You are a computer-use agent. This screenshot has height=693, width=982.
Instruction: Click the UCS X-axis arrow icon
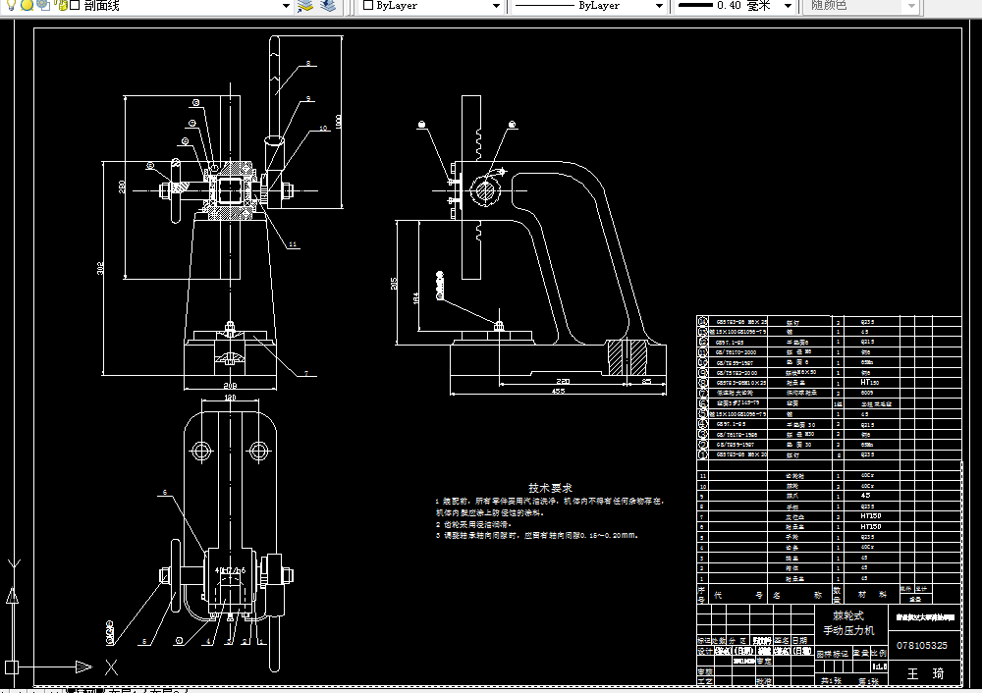tap(83, 666)
